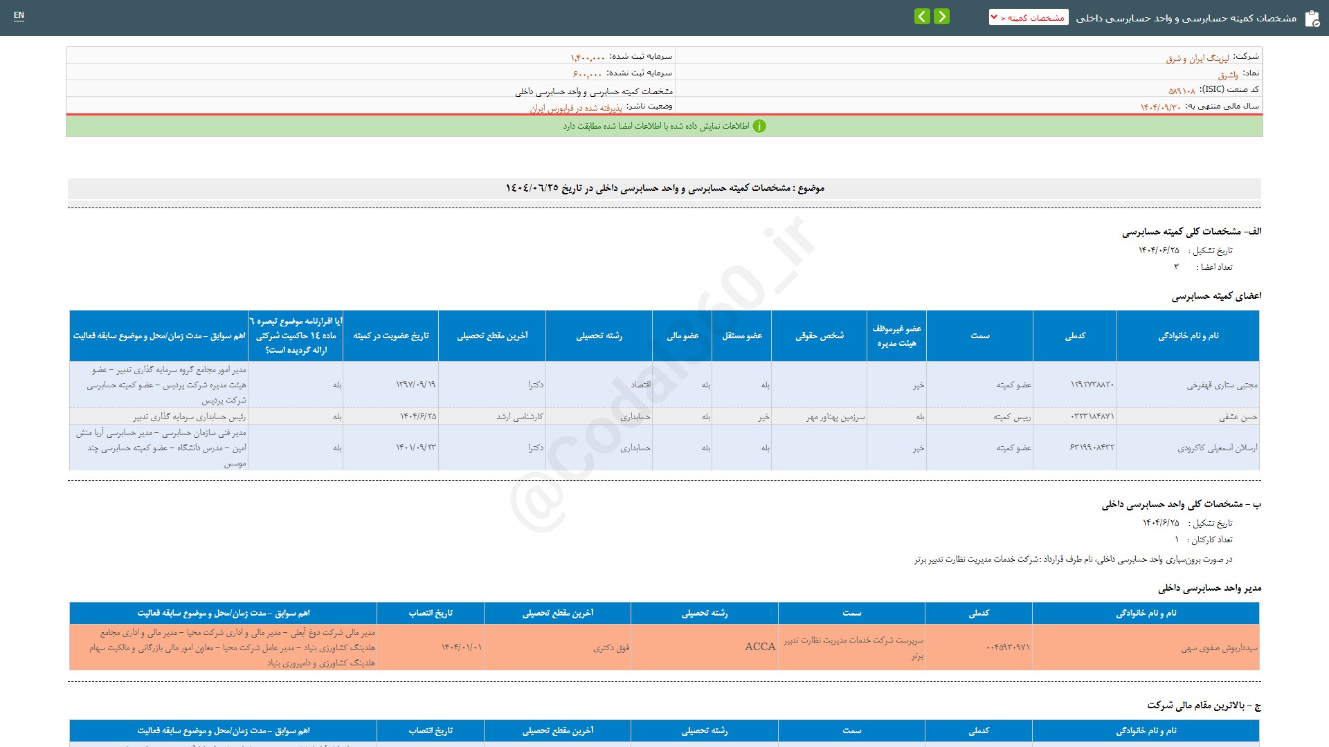Viewport: 1329px width, 747px height.
Task: Select the مجتبی ستاری قهفرخی name cell
Action: [x=1222, y=385]
